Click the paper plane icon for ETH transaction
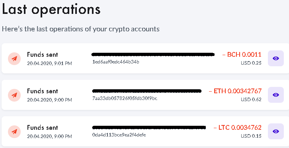This screenshot has width=289, height=148. [14, 95]
